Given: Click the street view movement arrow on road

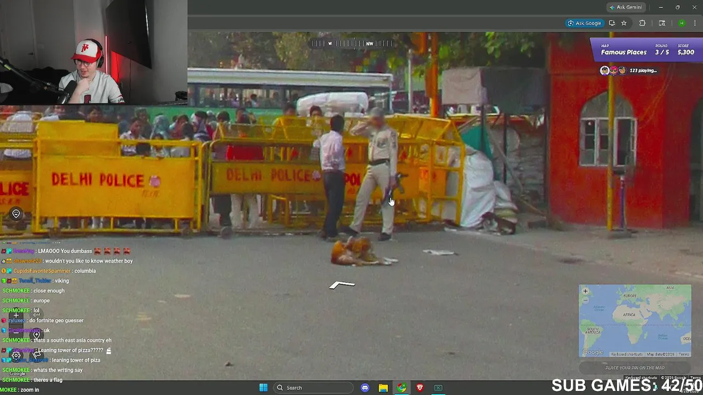Looking at the screenshot, I should pos(342,285).
